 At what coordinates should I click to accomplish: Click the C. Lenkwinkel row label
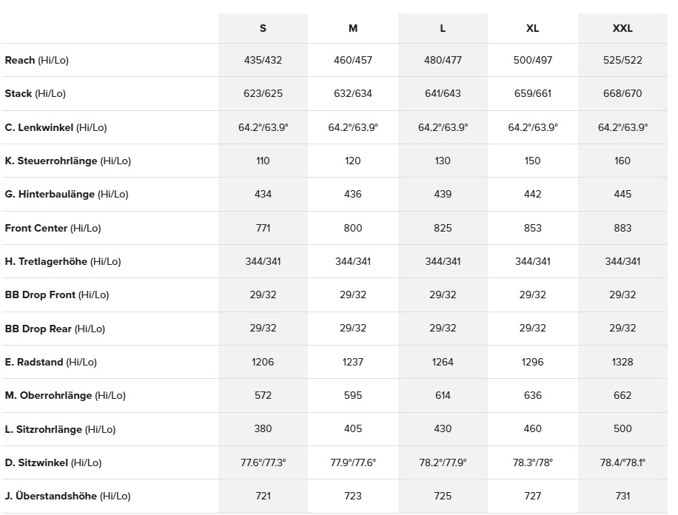tap(56, 127)
